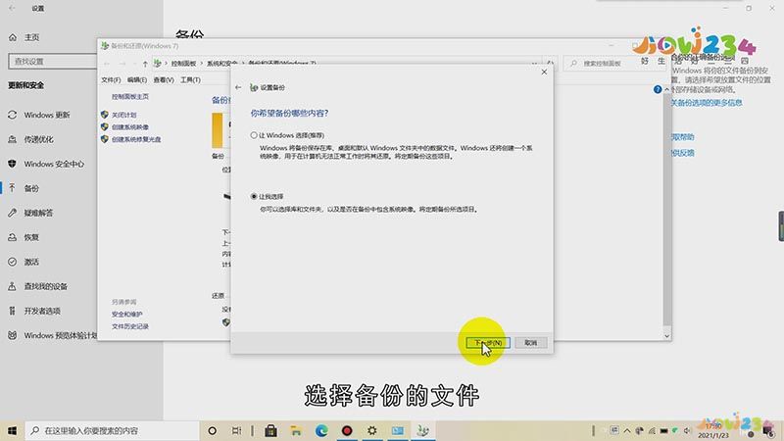Screen dimensions: 784x441
Task: Open the 查看(V) menu
Action: pos(164,80)
